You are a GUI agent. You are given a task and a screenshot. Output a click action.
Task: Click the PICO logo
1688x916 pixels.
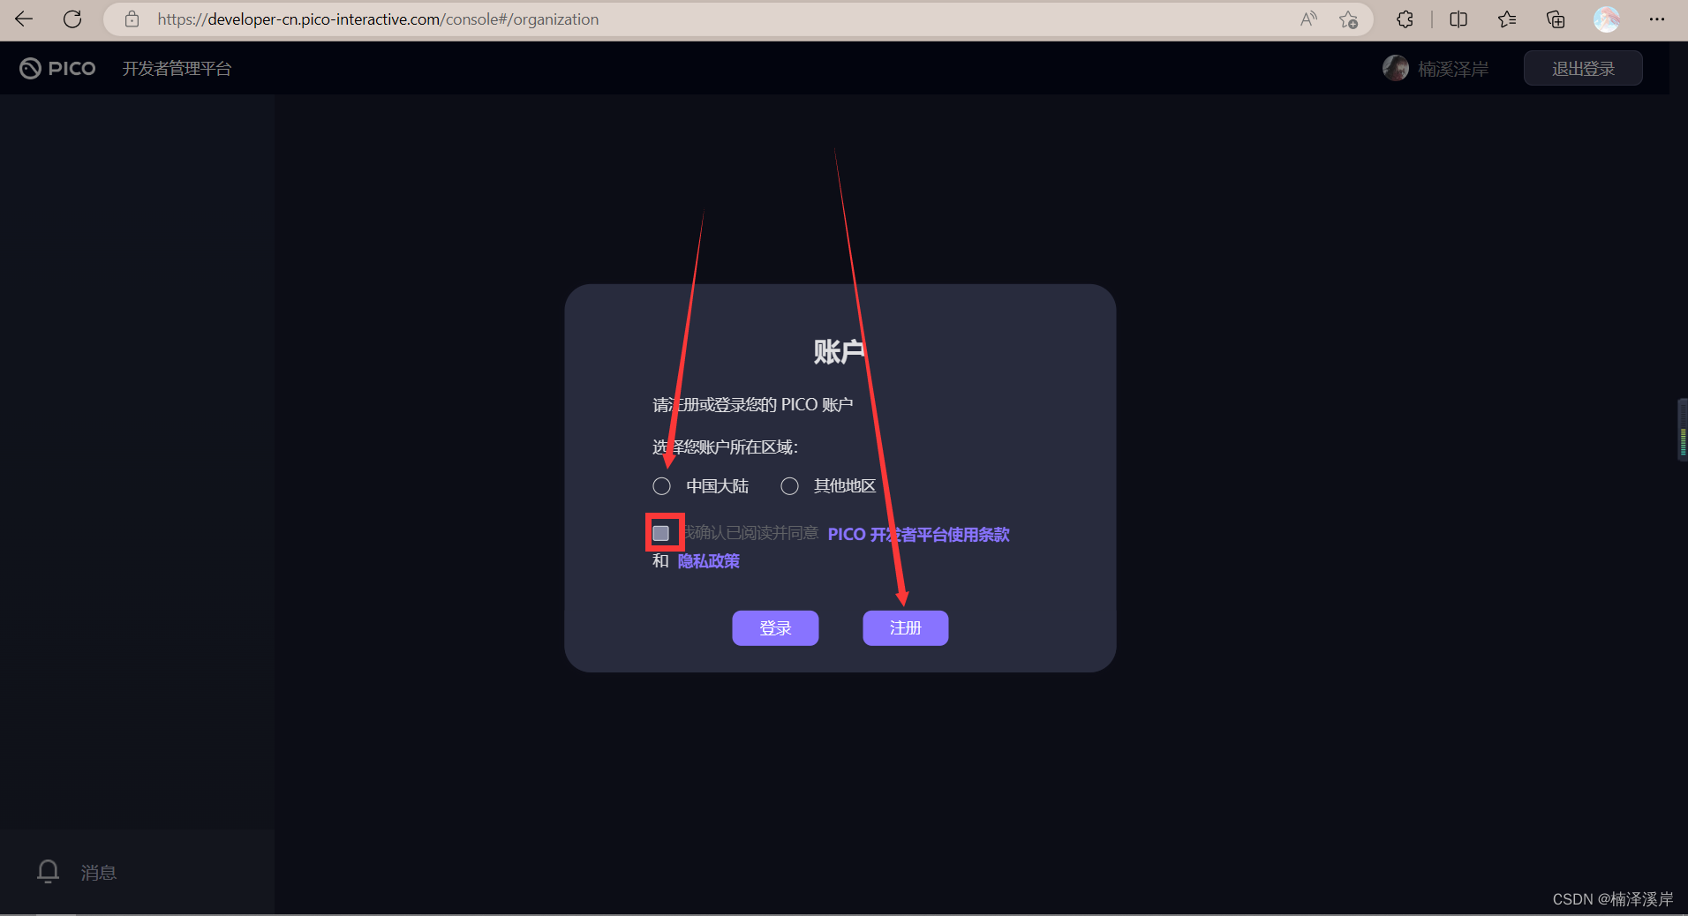(57, 68)
